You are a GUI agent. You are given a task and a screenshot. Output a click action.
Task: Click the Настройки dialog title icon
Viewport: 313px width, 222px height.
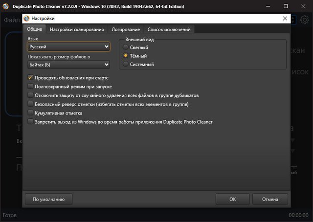(x=26, y=19)
